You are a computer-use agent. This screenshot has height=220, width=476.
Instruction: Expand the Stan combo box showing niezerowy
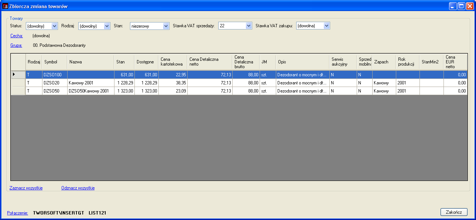(166, 26)
